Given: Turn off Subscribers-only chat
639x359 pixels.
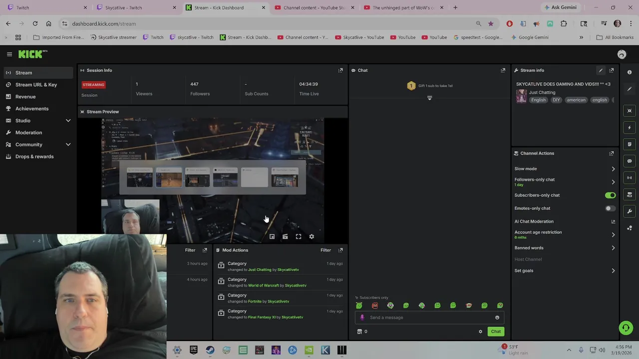Looking at the screenshot, I should [x=610, y=195].
